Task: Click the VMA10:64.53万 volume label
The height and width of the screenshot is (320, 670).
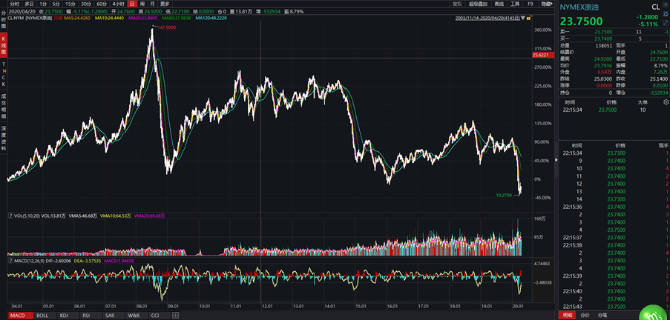Action: point(116,216)
